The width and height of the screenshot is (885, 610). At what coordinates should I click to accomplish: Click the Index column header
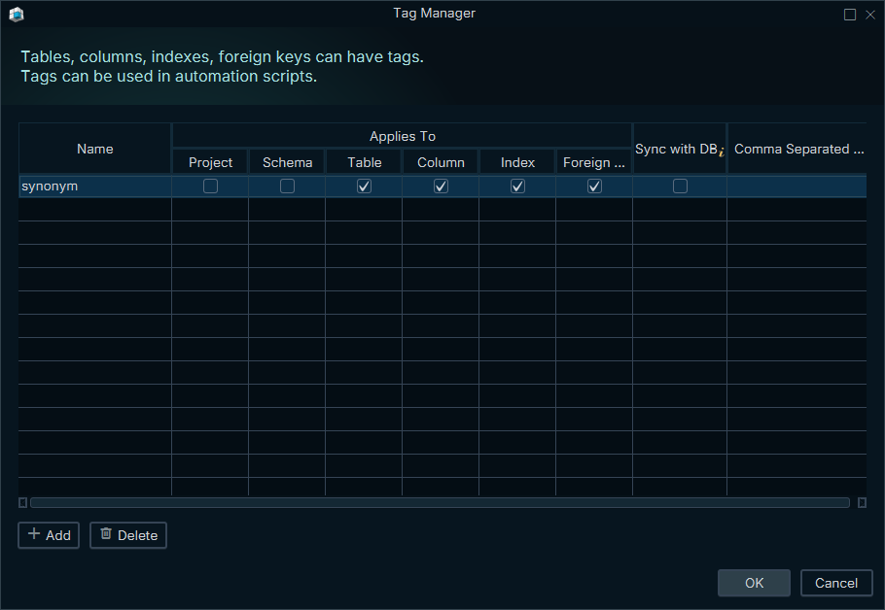click(x=517, y=162)
